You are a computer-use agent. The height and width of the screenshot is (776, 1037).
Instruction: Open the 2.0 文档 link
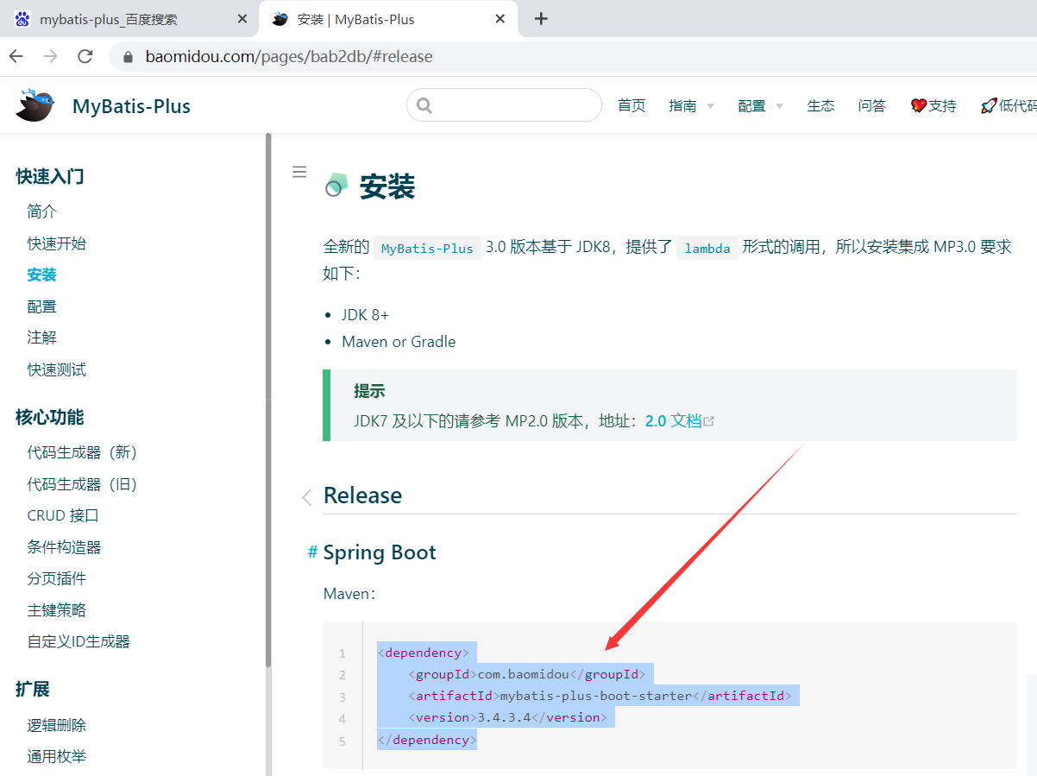click(673, 421)
